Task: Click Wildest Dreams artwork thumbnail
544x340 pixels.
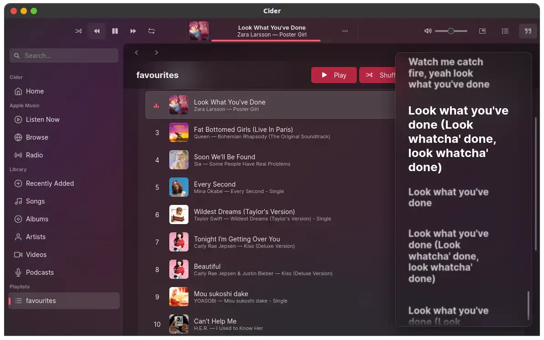Action: [179, 215]
